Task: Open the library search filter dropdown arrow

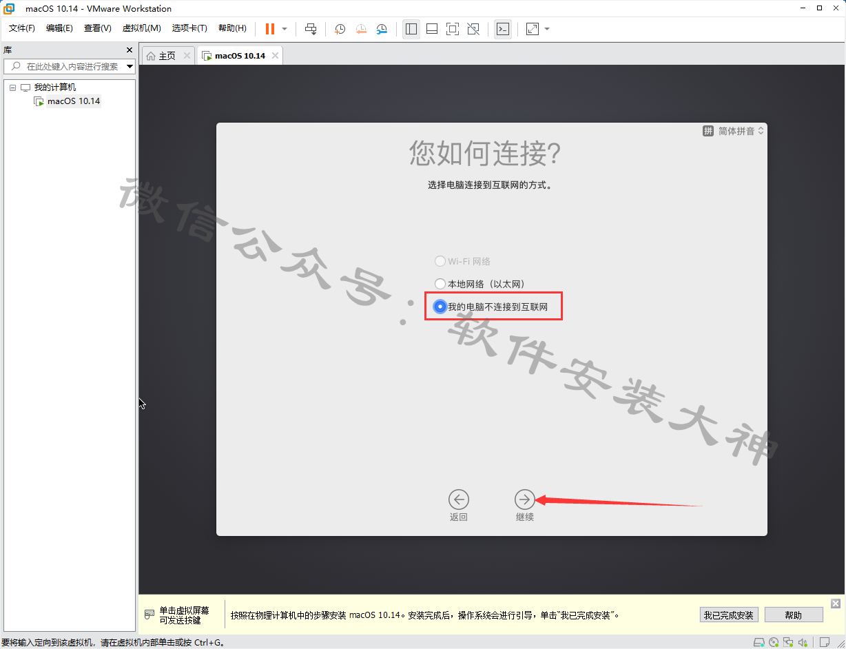Action: (x=130, y=67)
